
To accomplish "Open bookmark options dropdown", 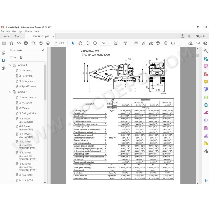I will (x=13, y=58).
